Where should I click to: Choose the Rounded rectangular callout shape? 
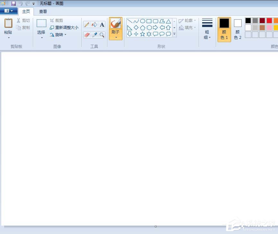click(x=156, y=34)
